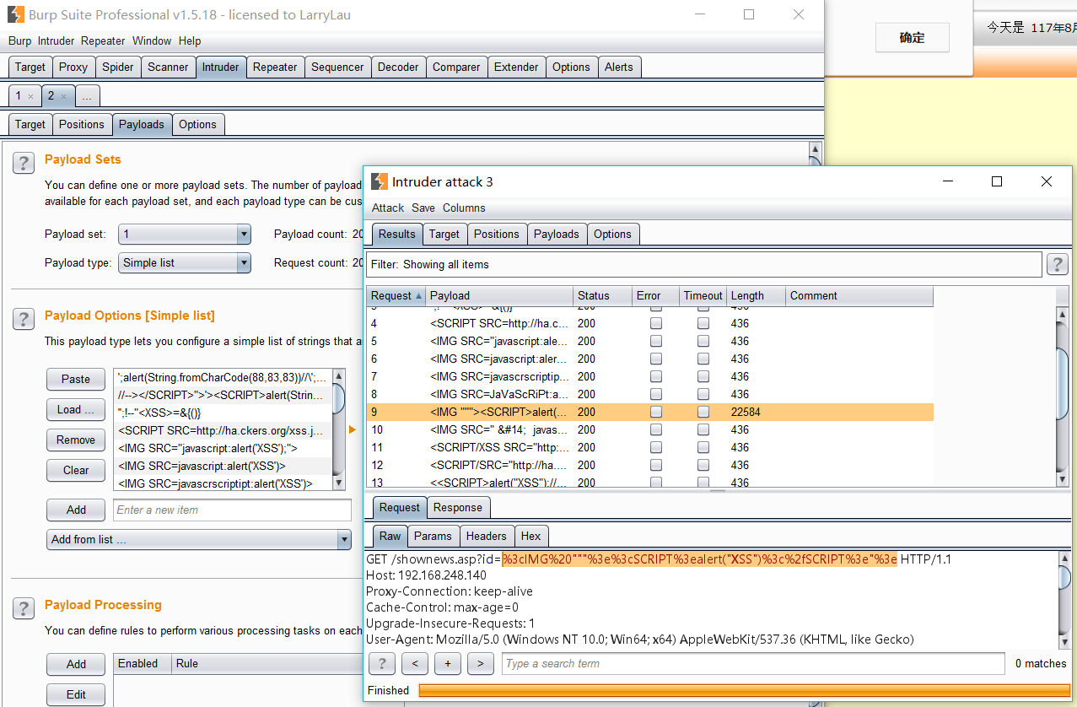Select the highlighted result row for request 9
1077x707 pixels.
click(x=649, y=412)
